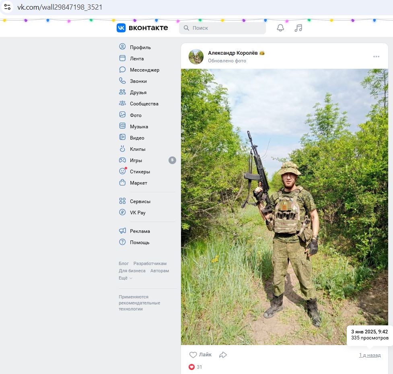This screenshot has height=374, width=393.
Task: Click the Видео play icon
Action: point(122,137)
